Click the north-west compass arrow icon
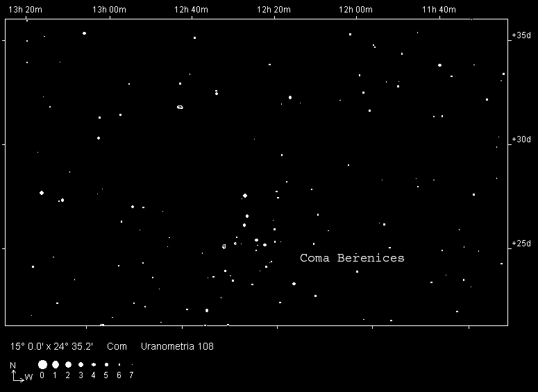This screenshot has height=392, width=538. (x=18, y=376)
